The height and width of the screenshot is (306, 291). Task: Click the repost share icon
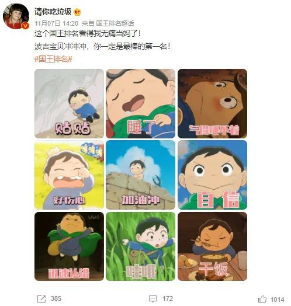click(41, 299)
